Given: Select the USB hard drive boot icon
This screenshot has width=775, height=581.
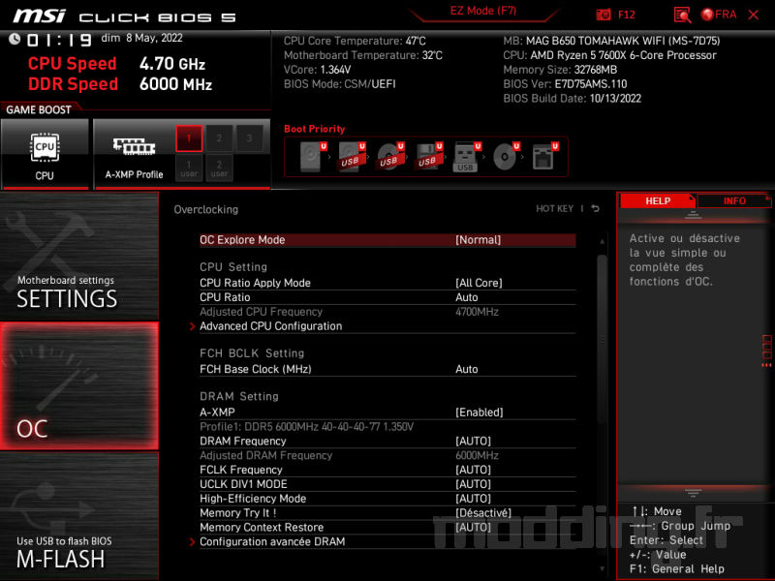Looking at the screenshot, I should pyautogui.click(x=351, y=157).
